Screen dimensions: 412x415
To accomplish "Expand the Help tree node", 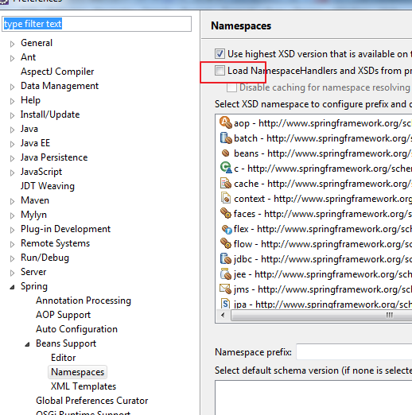I will (x=12, y=101).
